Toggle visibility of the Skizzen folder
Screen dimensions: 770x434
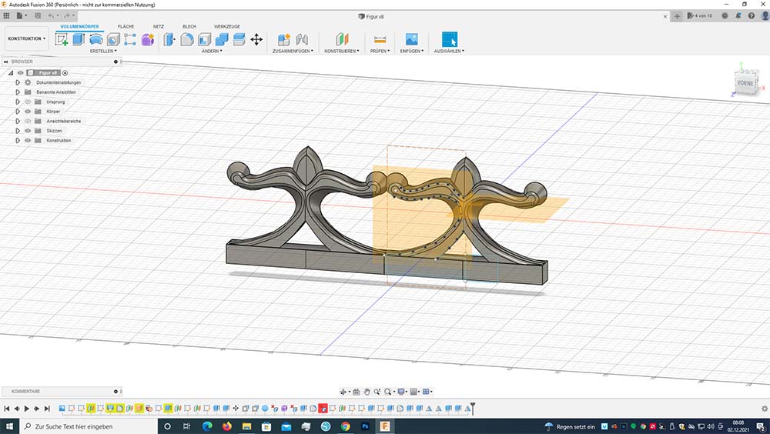tap(27, 131)
